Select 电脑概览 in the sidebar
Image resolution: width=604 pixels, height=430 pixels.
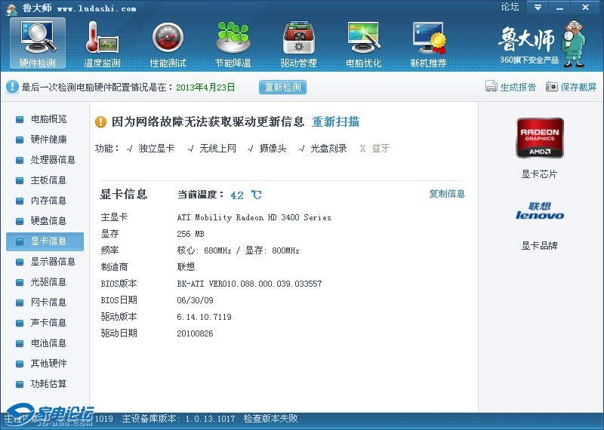point(48,119)
